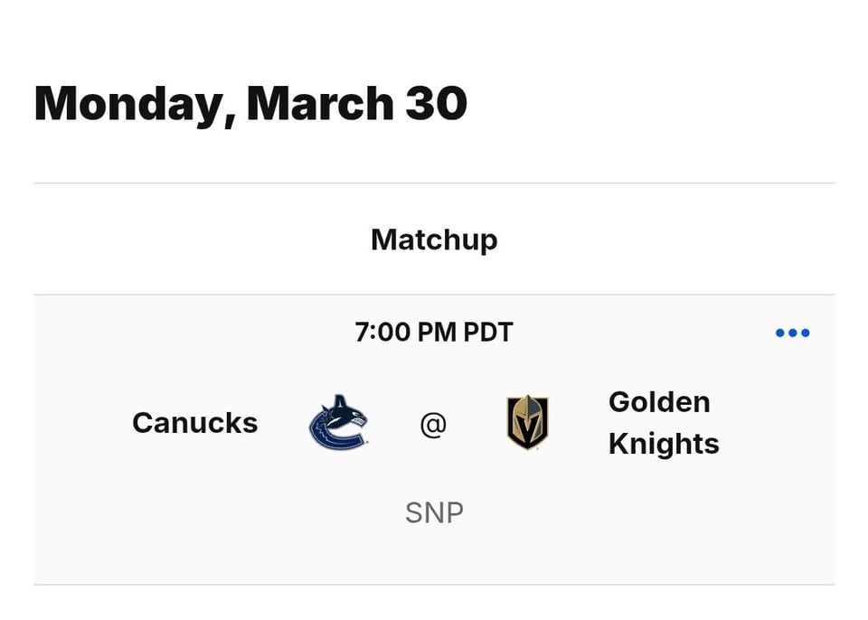Open the Canucks team name link
The height and width of the screenshot is (620, 868).
[x=194, y=423]
